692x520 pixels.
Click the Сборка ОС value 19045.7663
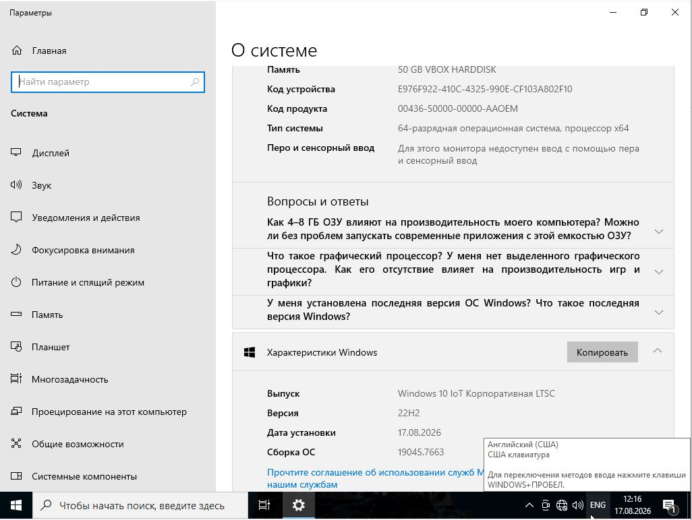421,452
